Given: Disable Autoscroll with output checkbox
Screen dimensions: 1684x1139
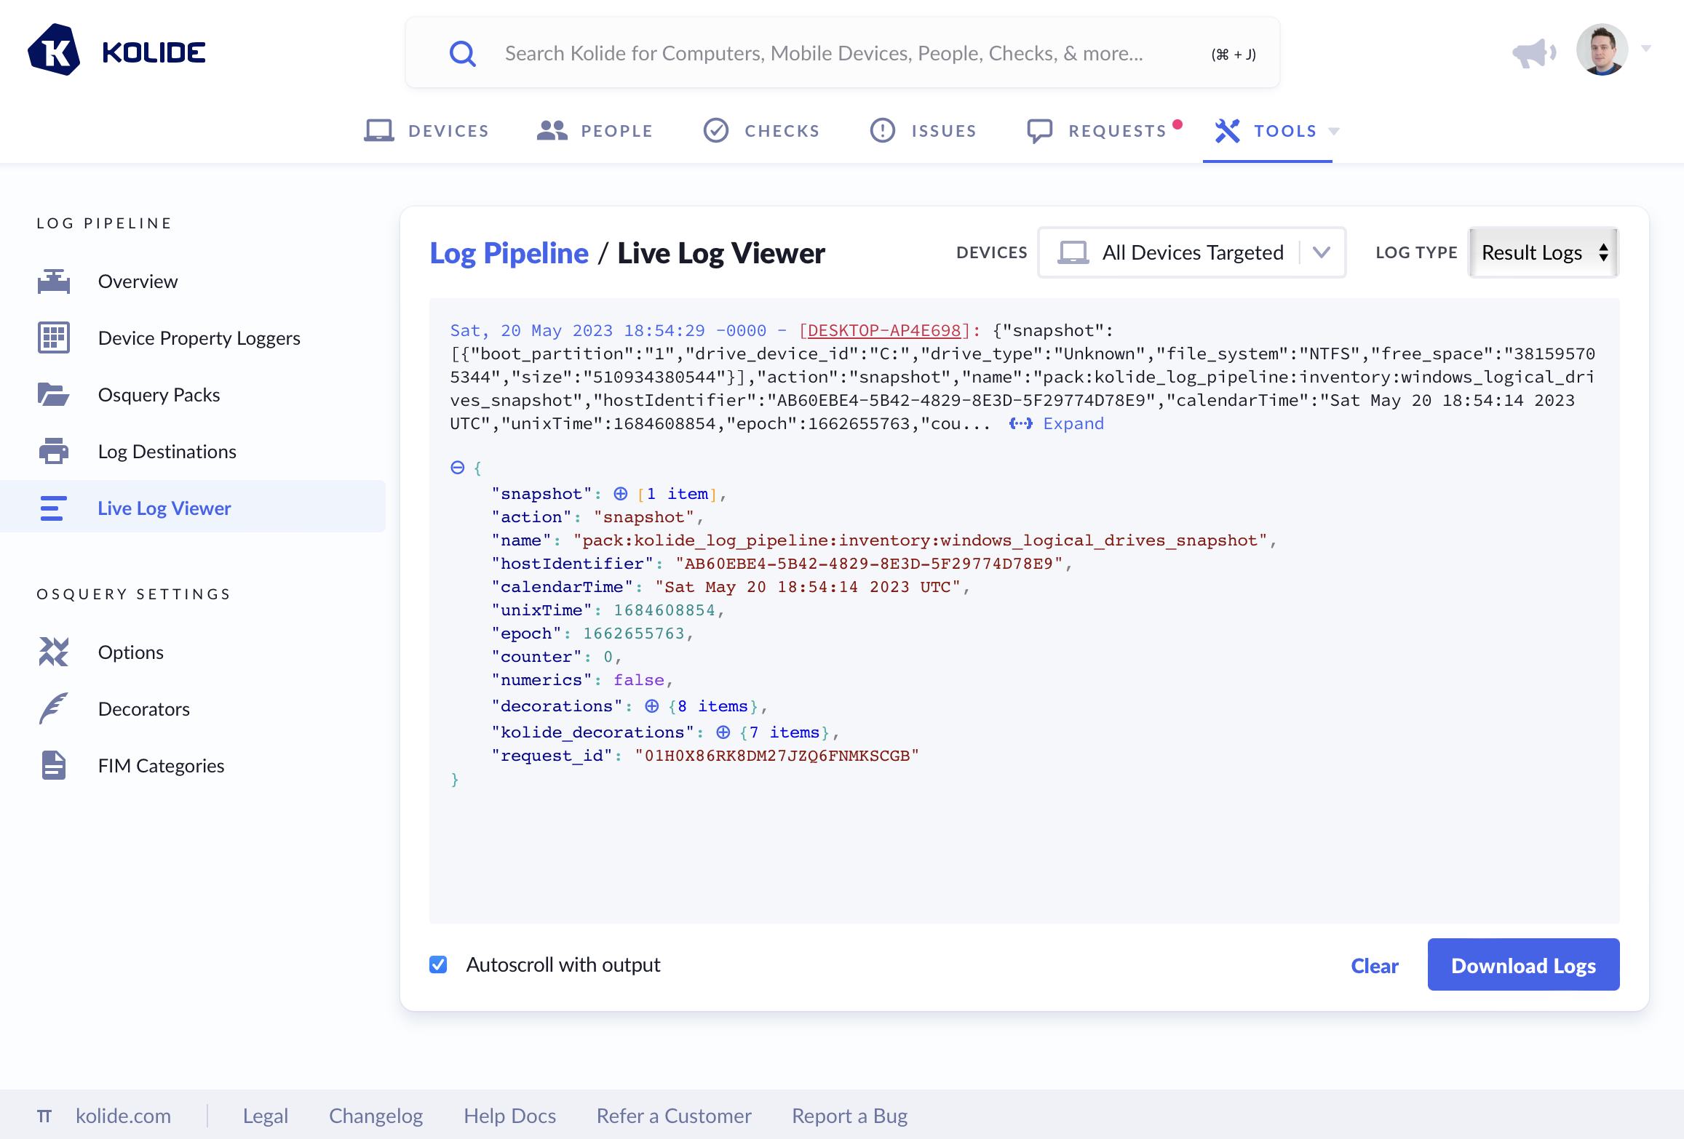Looking at the screenshot, I should click(438, 964).
